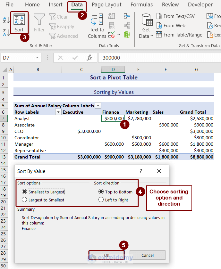This screenshot has width=221, height=269.
Task: Open Manage Data Model icon
Action: (x=127, y=35)
